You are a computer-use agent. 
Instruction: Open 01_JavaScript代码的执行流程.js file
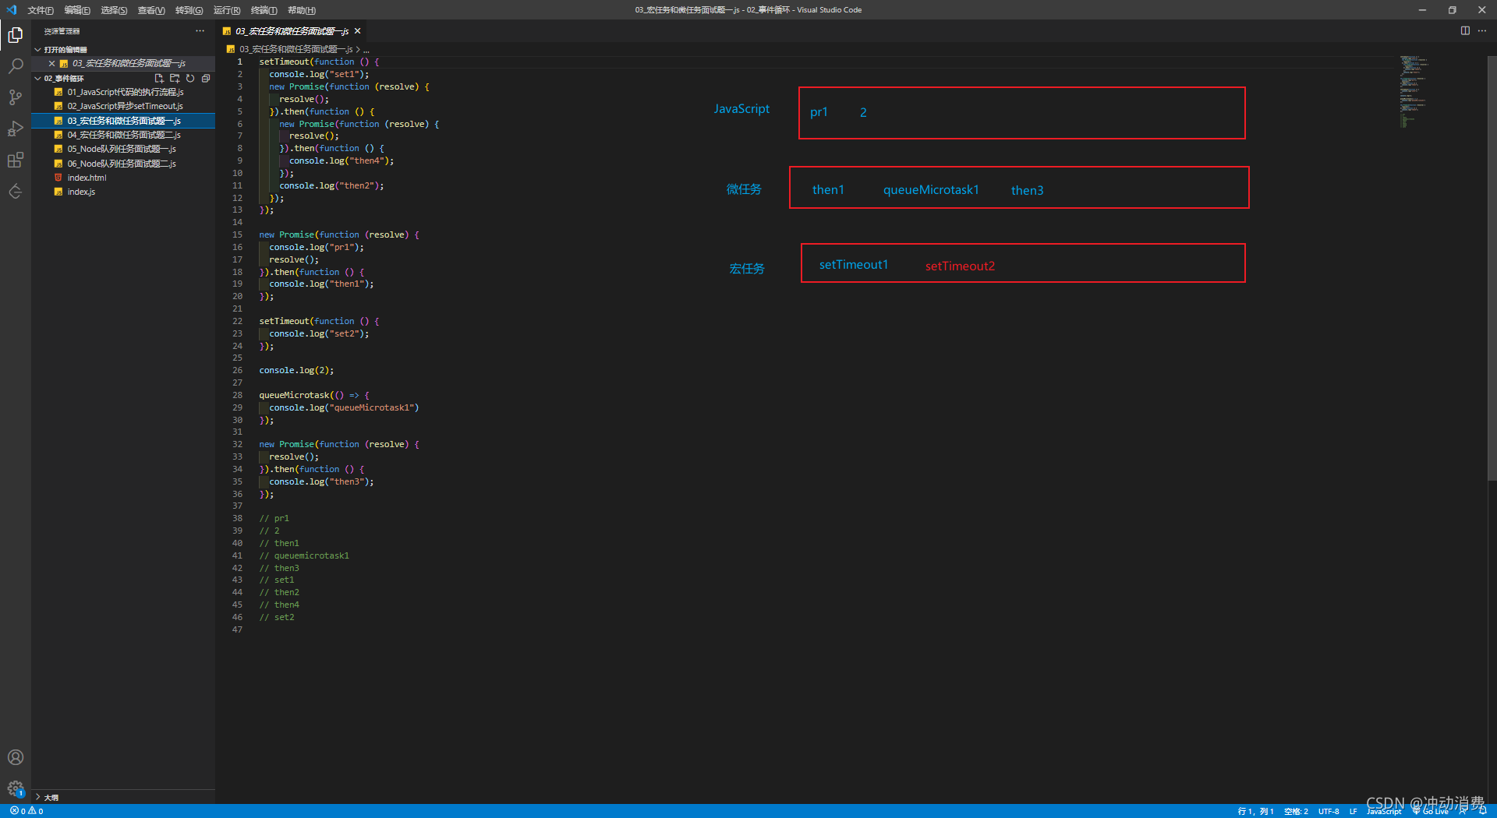coord(123,92)
